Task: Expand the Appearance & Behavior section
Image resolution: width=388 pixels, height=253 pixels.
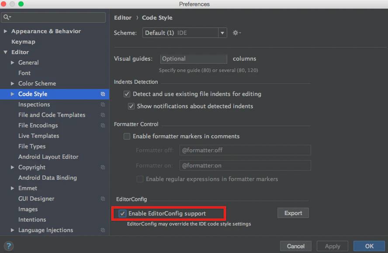Action: [x=5, y=31]
